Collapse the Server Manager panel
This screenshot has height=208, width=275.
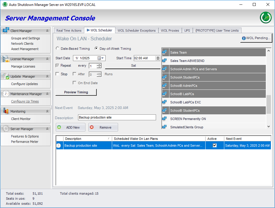(47, 129)
